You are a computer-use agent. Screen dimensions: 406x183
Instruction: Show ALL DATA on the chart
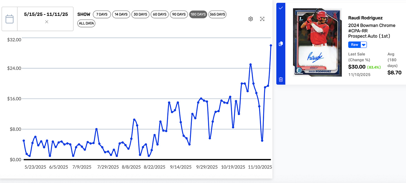click(x=86, y=23)
